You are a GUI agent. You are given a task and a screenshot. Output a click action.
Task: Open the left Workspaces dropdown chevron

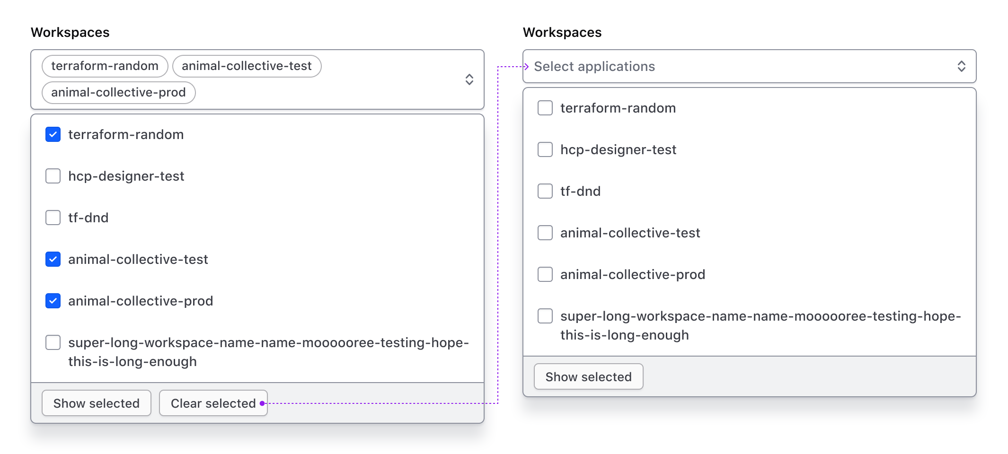(469, 79)
